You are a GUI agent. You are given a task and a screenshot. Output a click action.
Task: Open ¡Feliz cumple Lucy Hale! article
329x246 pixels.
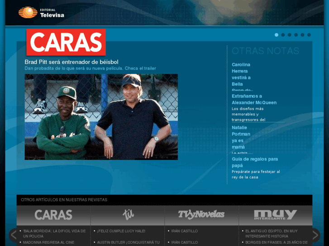121,231
